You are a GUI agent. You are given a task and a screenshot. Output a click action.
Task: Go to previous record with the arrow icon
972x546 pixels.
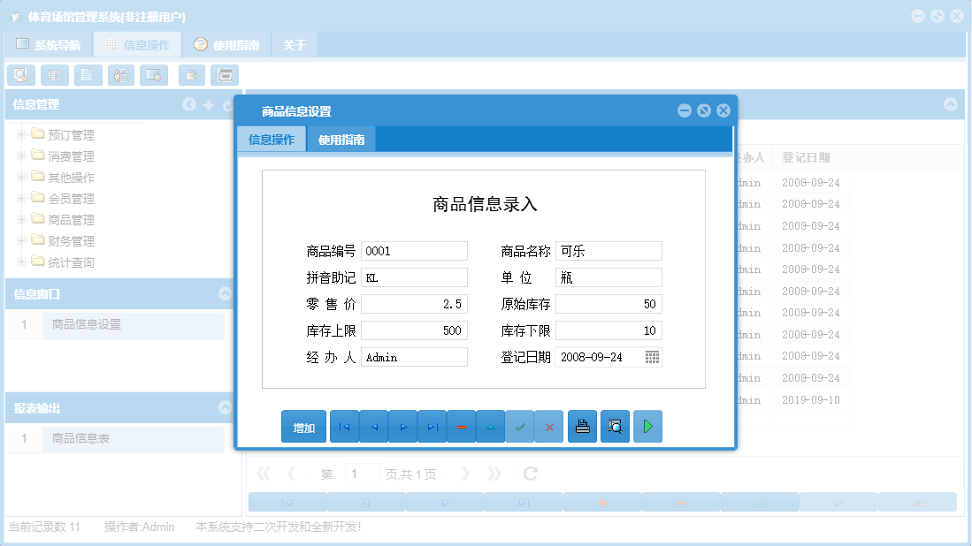pyautogui.click(x=374, y=426)
